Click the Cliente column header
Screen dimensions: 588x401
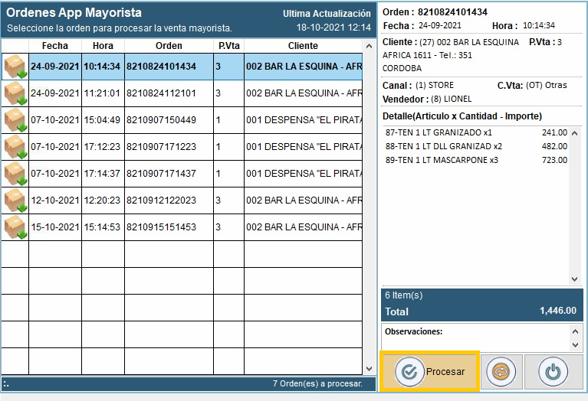[303, 46]
